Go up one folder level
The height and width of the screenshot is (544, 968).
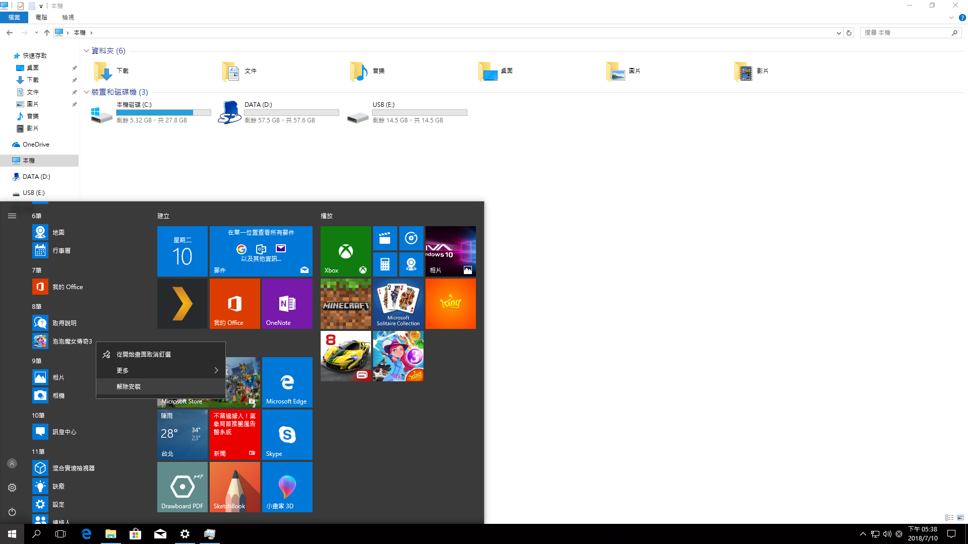pos(47,33)
